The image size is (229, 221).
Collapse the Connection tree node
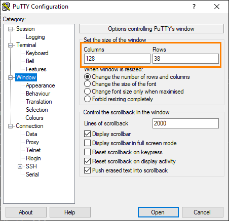[x=10, y=126]
